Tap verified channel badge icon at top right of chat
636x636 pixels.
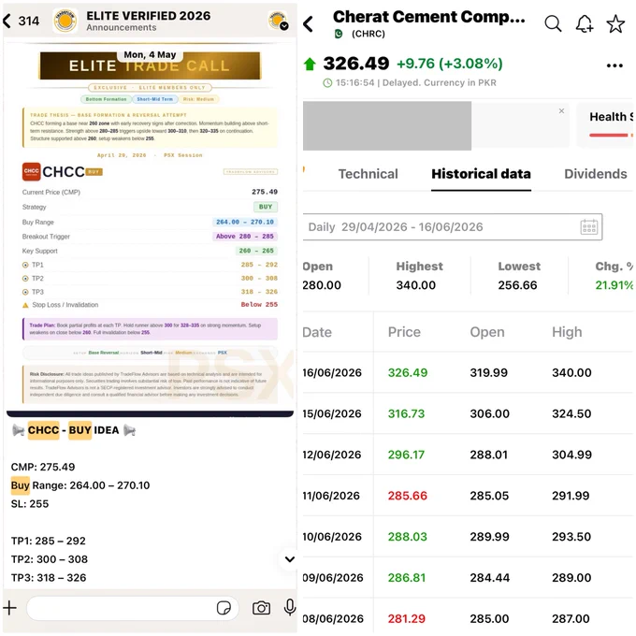pyautogui.click(x=279, y=21)
